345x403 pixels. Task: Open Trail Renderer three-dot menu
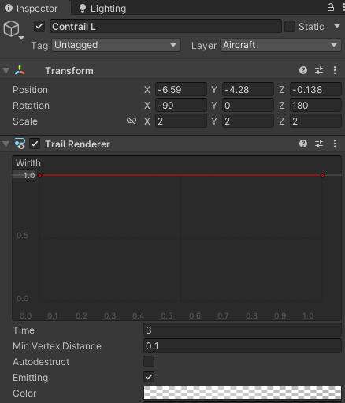335,144
